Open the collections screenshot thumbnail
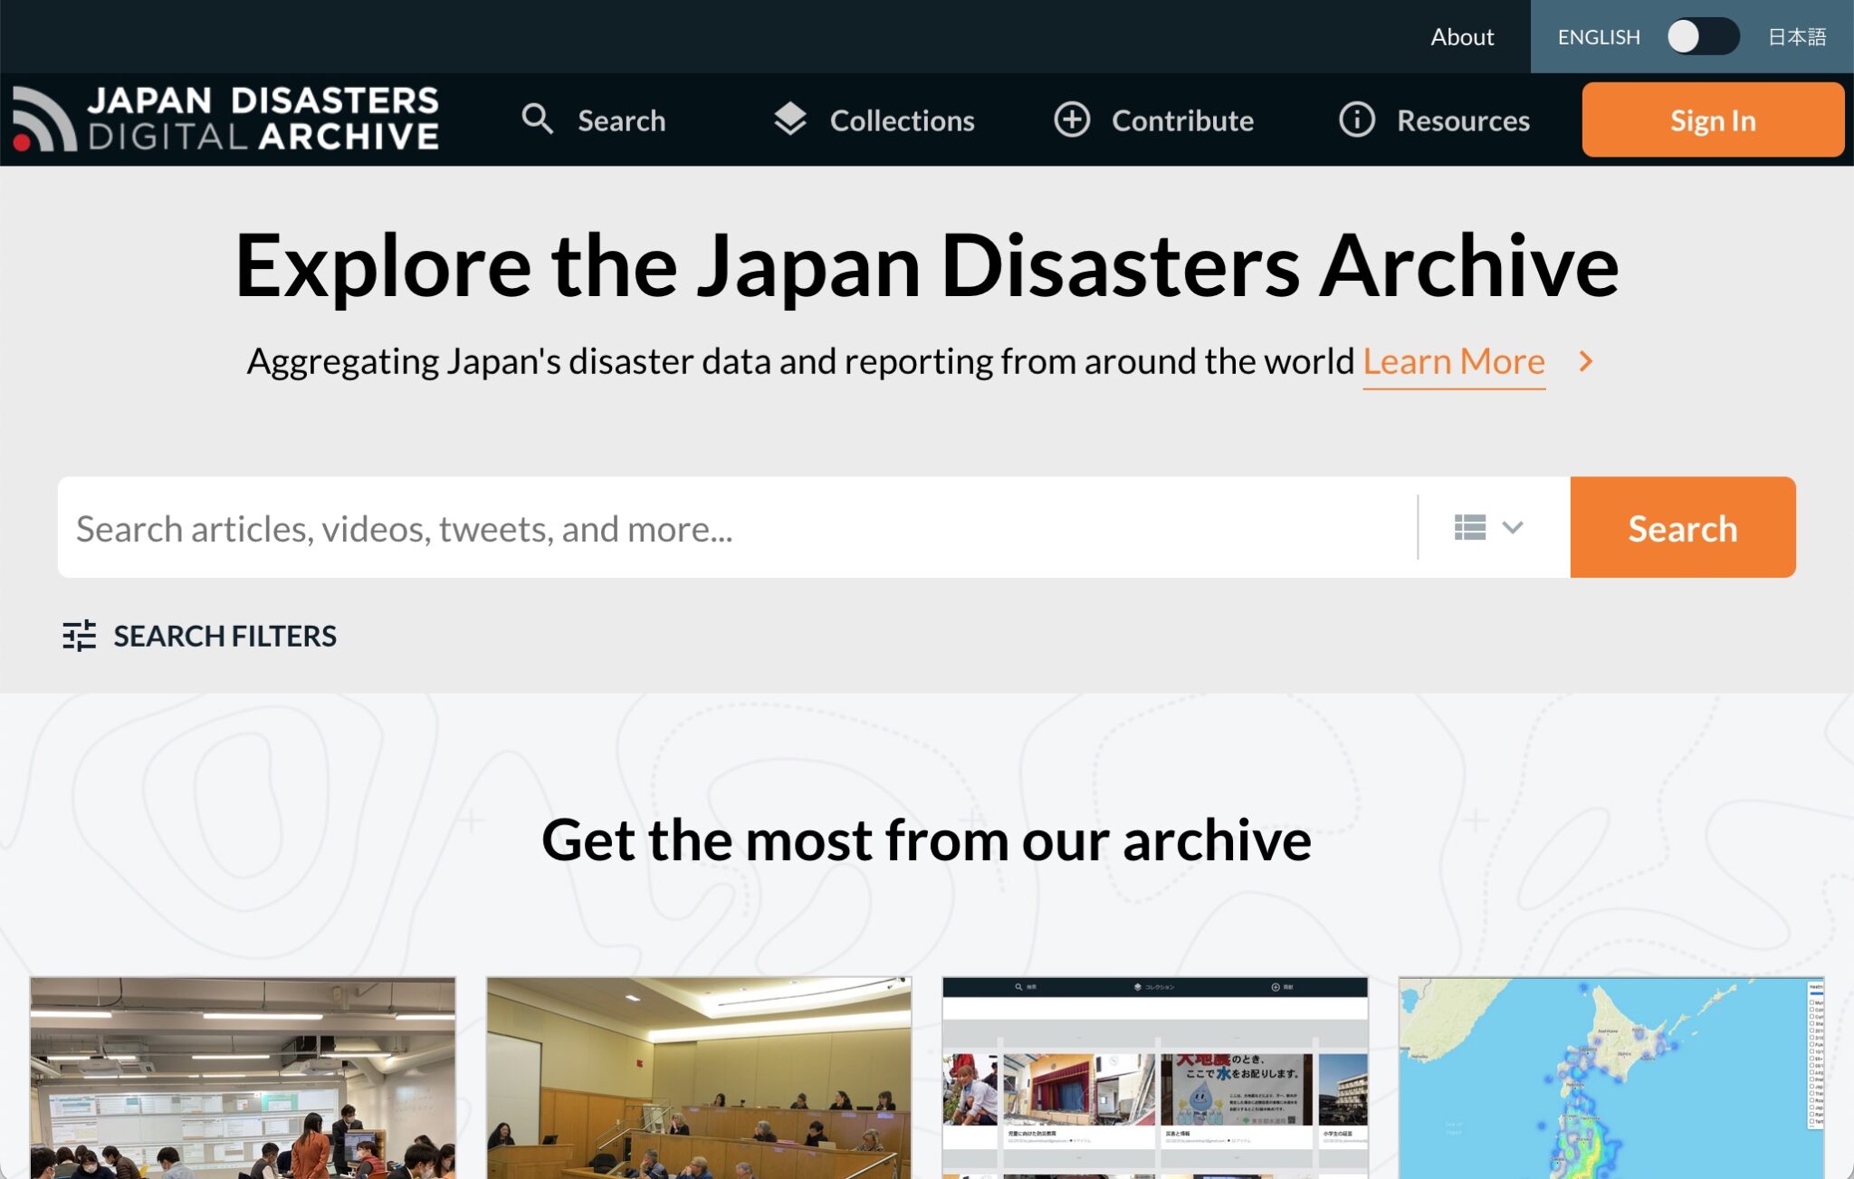The height and width of the screenshot is (1179, 1854). pos(1155,1078)
